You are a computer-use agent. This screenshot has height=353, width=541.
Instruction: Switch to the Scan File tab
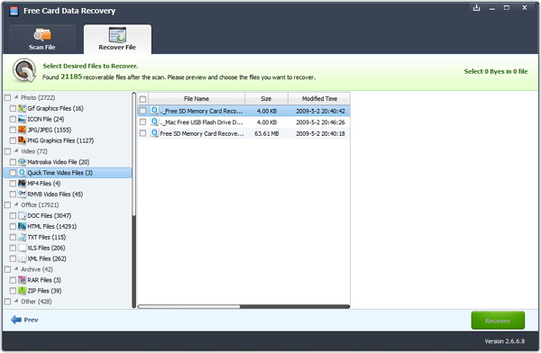pos(42,40)
